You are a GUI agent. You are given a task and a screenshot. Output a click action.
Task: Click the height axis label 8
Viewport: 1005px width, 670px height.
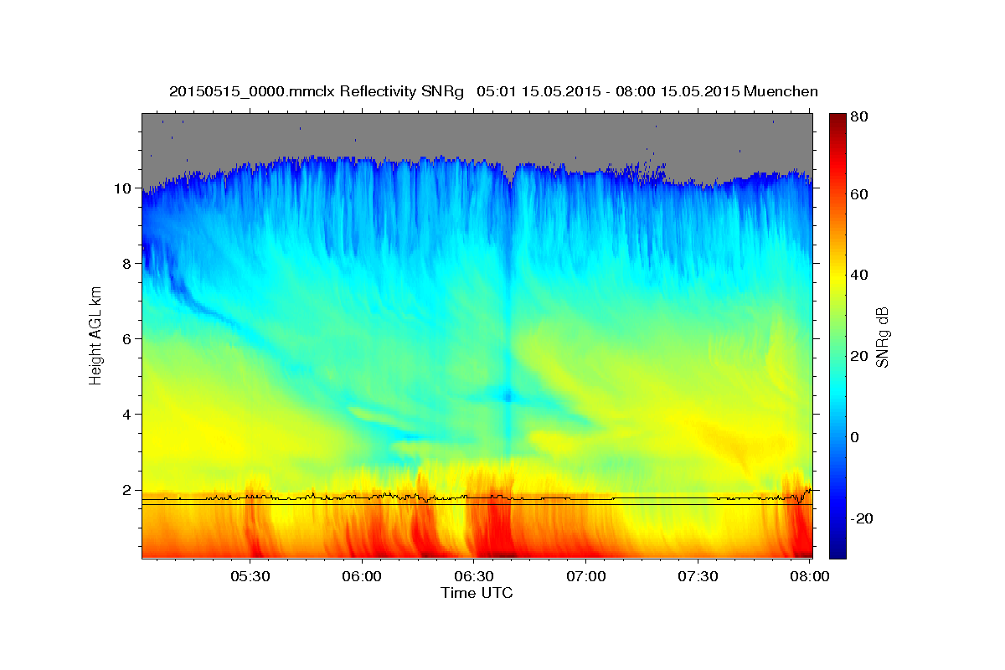coord(126,264)
